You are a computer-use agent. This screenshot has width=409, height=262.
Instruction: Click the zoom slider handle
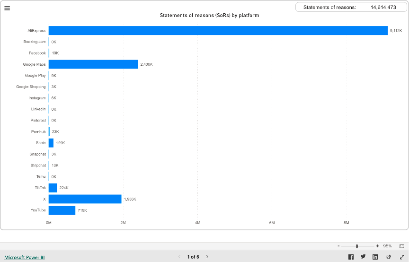(357, 246)
